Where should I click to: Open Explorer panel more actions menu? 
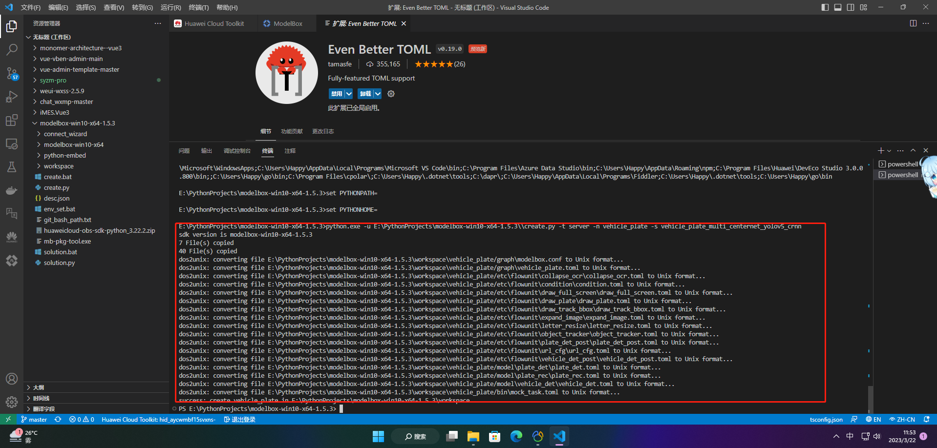pyautogui.click(x=157, y=23)
